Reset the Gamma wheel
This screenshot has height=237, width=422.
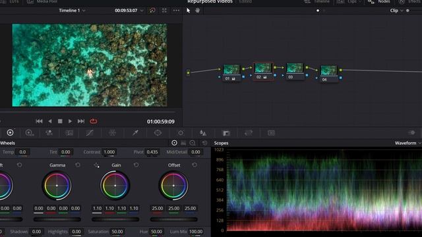point(78,165)
